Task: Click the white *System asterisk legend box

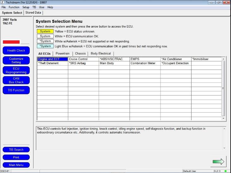Action: [45, 41]
